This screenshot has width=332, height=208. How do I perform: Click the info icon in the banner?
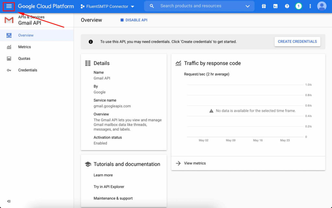pyautogui.click(x=91, y=42)
